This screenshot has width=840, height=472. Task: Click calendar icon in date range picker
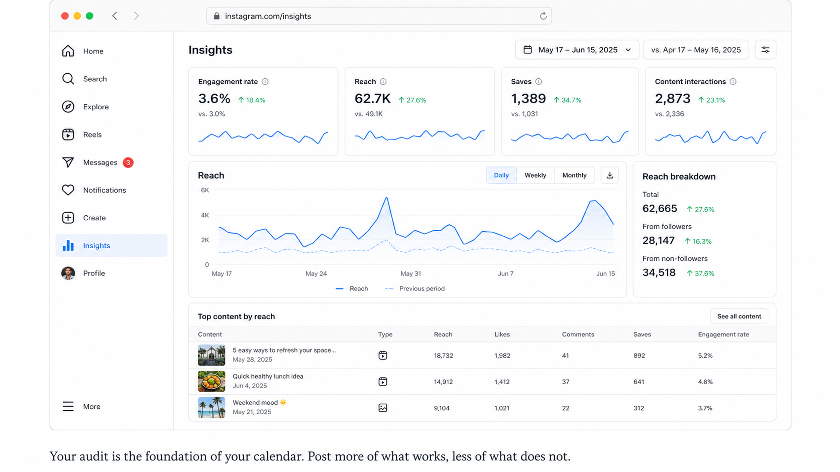coord(528,50)
